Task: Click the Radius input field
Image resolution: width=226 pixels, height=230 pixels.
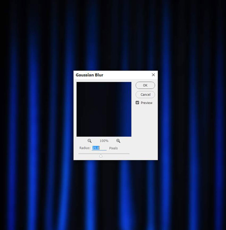Action: click(x=99, y=148)
